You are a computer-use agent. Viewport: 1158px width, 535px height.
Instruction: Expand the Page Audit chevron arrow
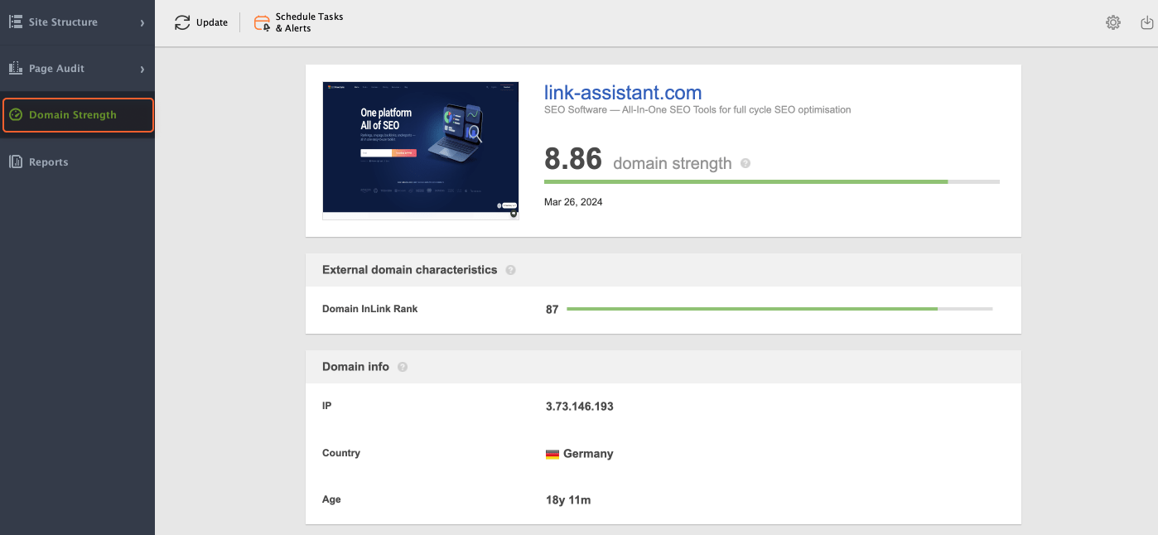[x=142, y=69]
